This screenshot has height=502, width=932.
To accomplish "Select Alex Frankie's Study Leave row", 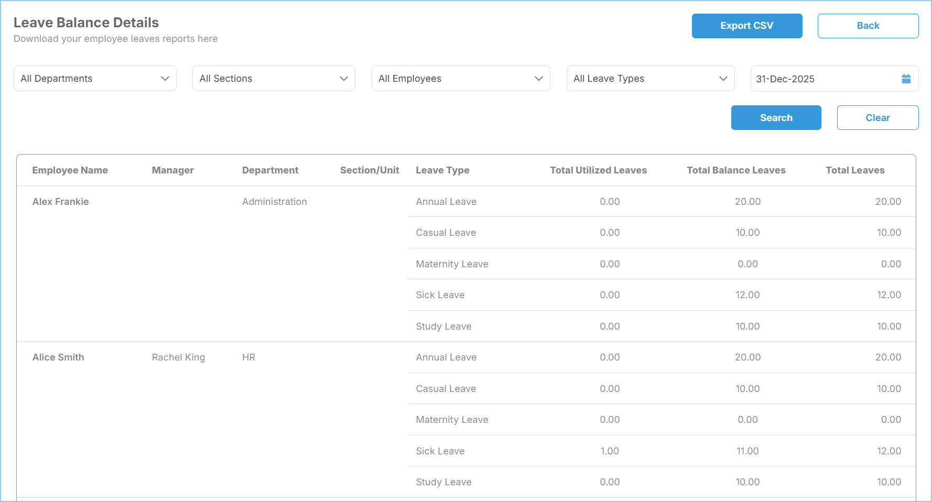I will (662, 326).
